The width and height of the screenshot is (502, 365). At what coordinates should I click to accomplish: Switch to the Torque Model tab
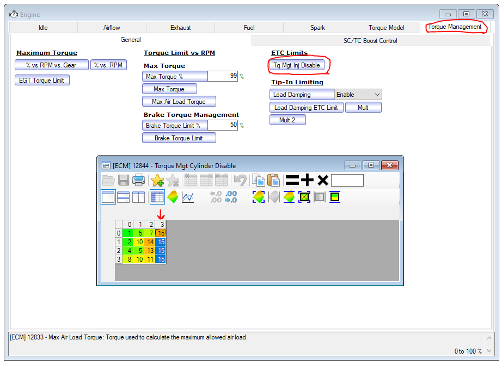386,28
